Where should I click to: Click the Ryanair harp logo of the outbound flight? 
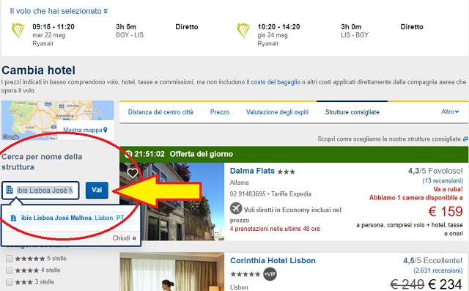click(x=18, y=31)
